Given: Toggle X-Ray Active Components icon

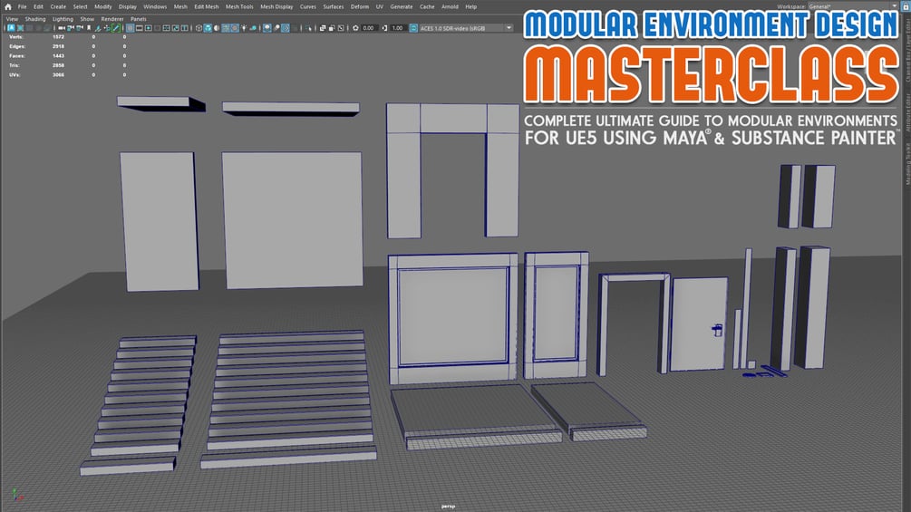Looking at the screenshot, I should point(332,28).
